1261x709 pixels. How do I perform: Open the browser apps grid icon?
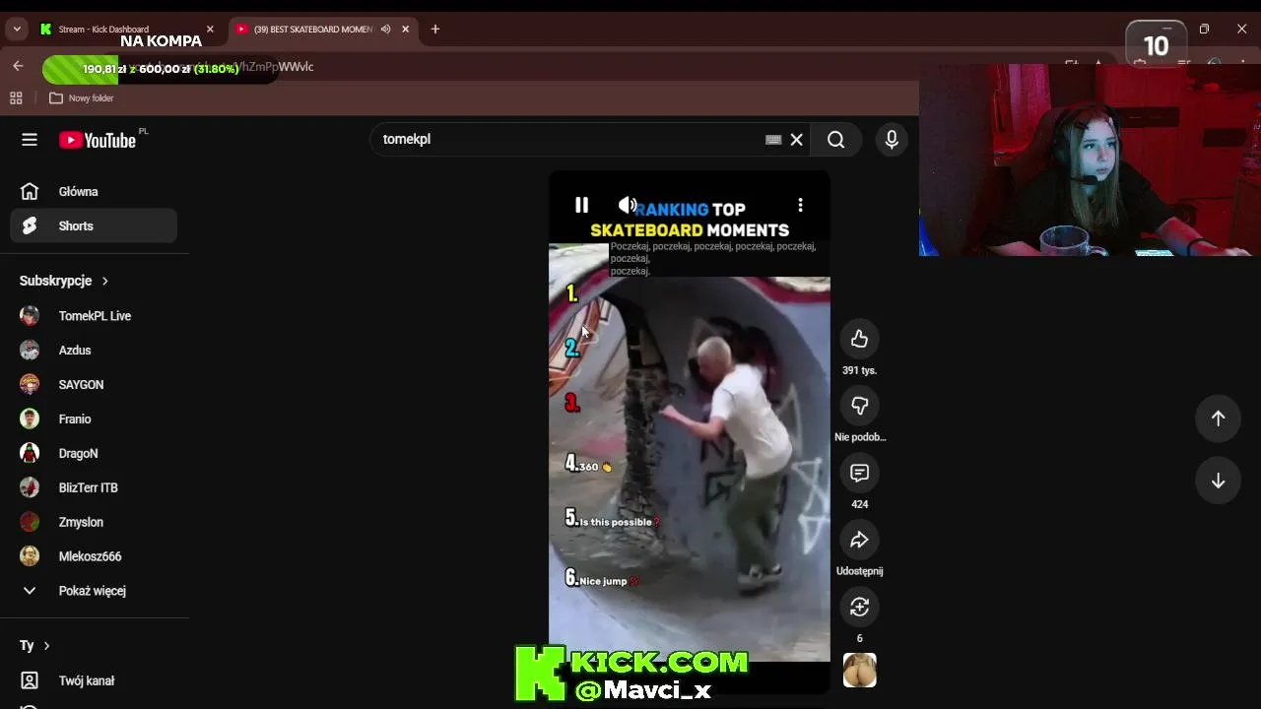pos(16,98)
